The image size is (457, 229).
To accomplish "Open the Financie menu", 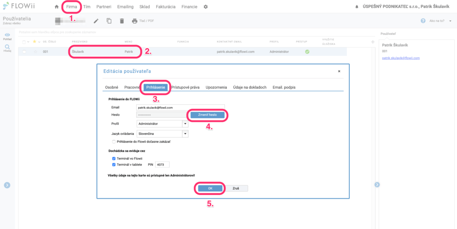I will [x=189, y=7].
